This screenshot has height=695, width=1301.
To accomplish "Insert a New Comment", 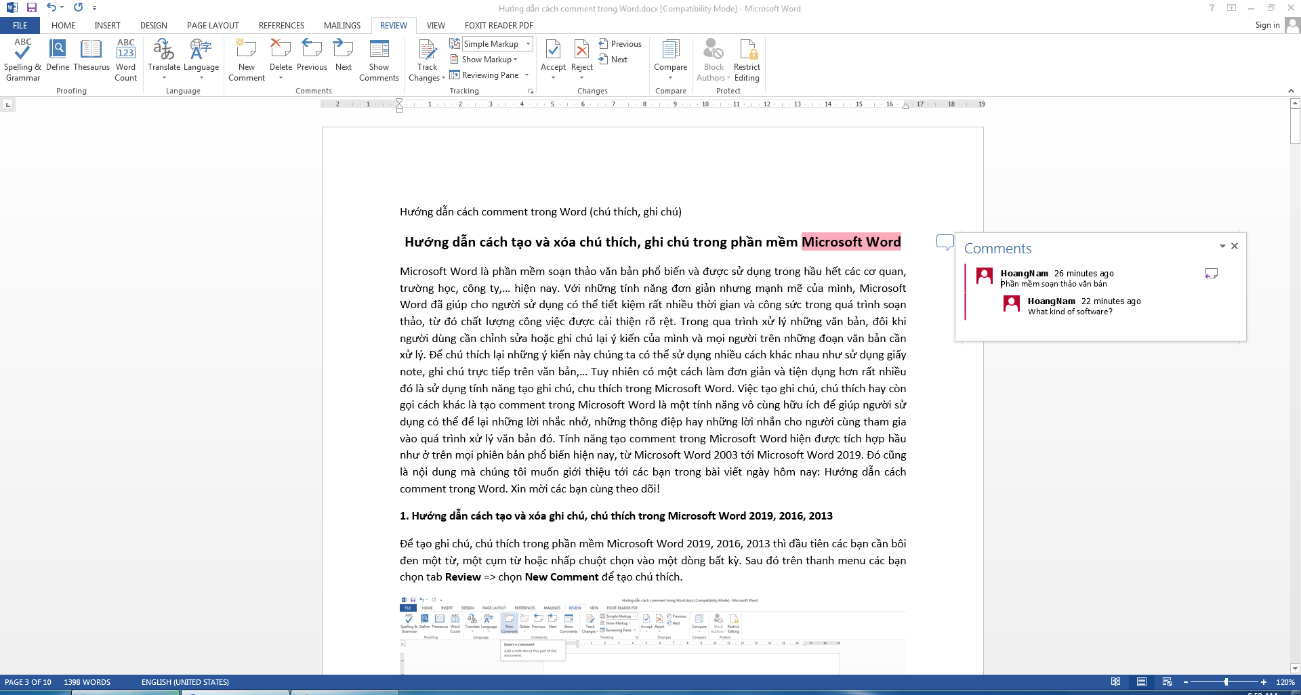I will [247, 51].
